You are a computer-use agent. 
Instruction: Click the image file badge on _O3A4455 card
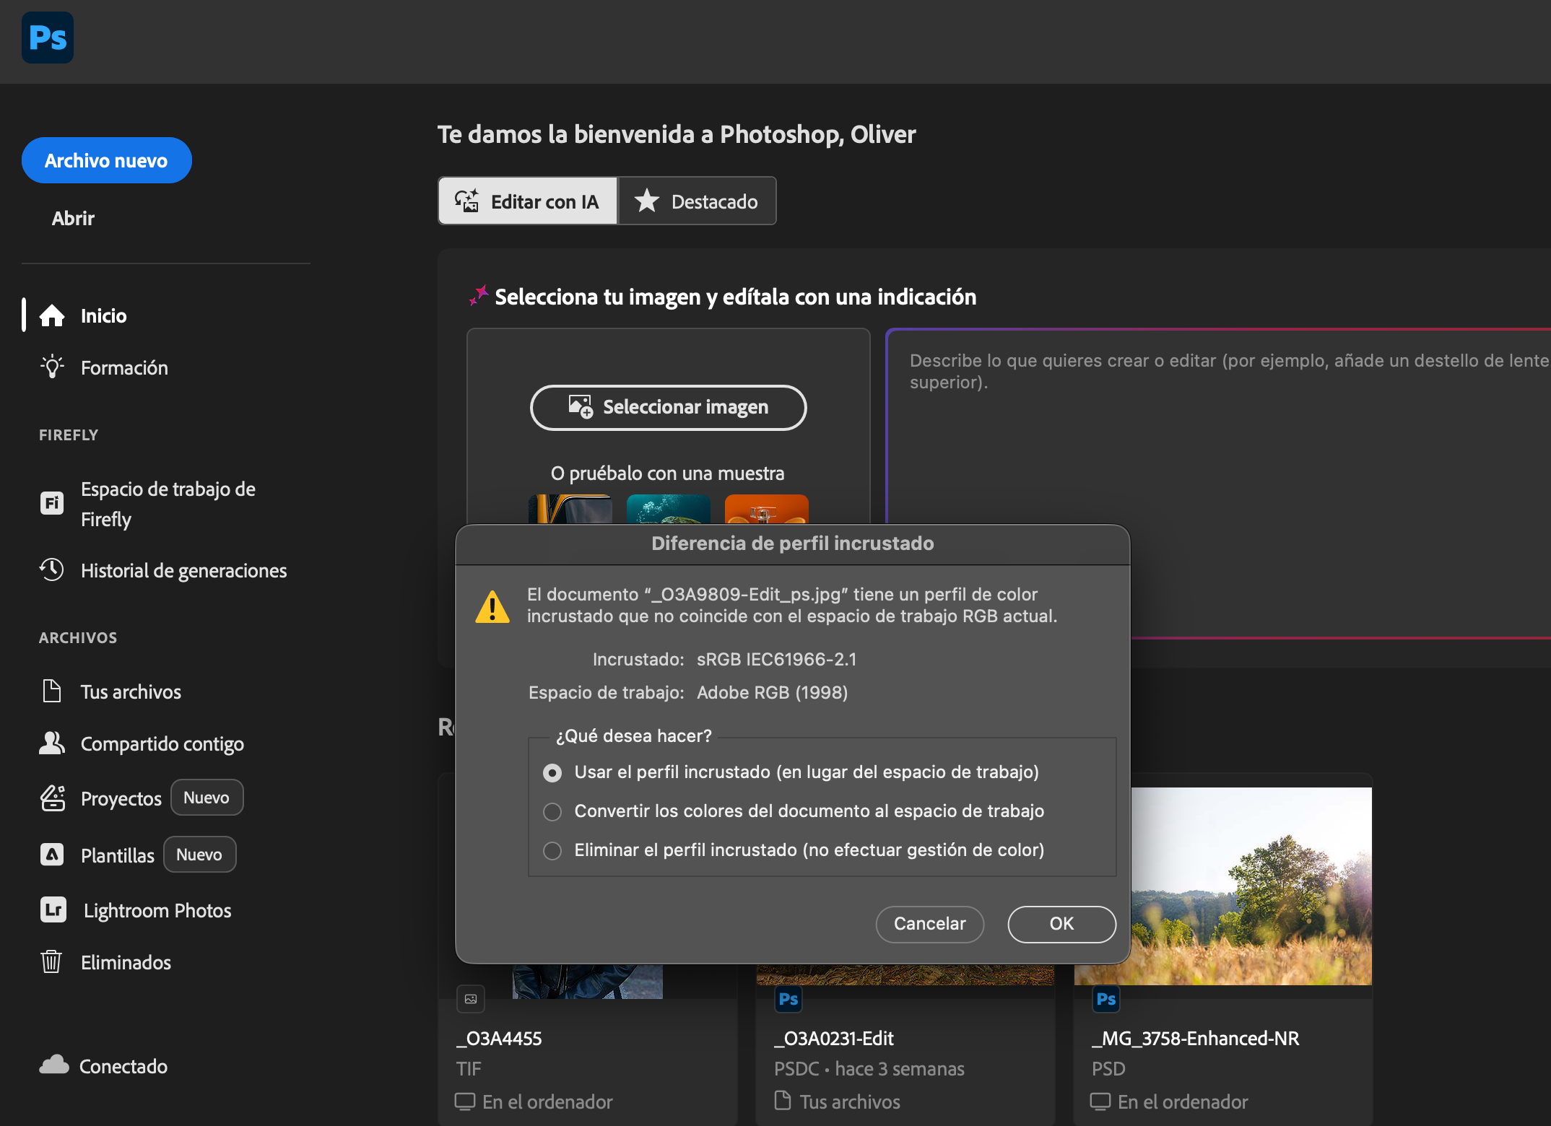pos(471,999)
